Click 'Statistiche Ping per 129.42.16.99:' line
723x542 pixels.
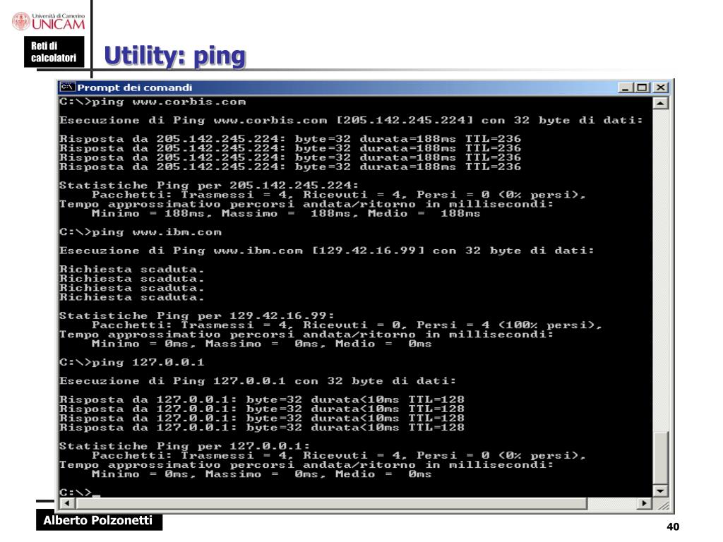196,315
